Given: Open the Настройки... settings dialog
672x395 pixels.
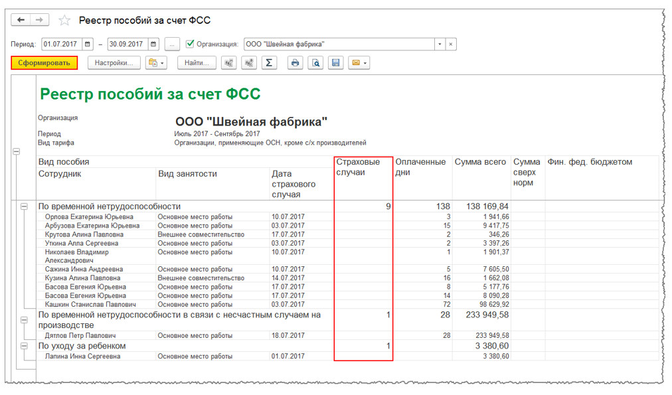Looking at the screenshot, I should click(114, 63).
